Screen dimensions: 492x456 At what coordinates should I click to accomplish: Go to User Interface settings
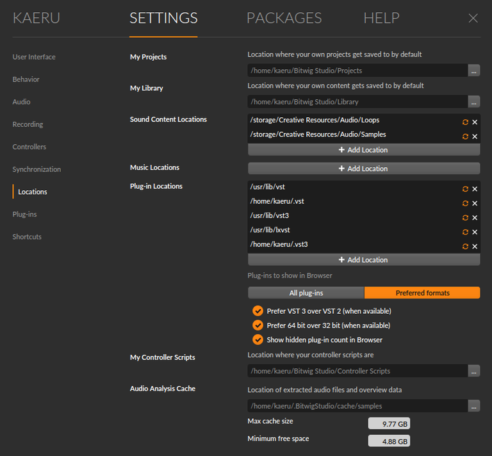pos(34,57)
